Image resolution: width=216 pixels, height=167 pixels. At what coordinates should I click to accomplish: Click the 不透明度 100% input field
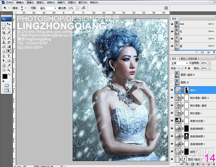pos(204,63)
